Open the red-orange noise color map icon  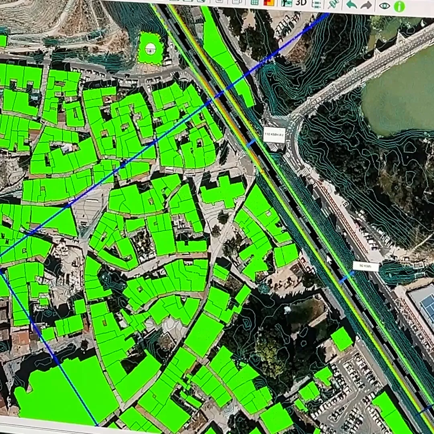click(268, 2)
